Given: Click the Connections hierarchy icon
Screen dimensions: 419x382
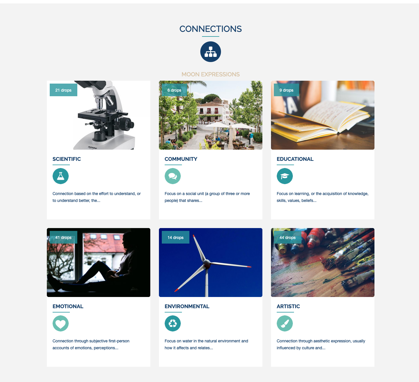Looking at the screenshot, I should (x=211, y=52).
